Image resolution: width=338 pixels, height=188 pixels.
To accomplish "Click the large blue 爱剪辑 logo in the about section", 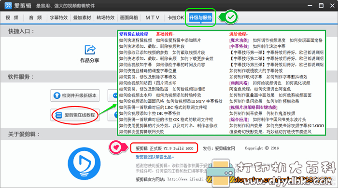I will pyautogui.click(x=84, y=163).
